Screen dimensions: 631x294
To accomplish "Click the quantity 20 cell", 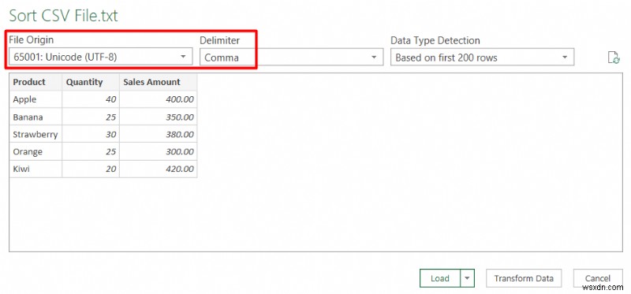I will pyautogui.click(x=91, y=169).
